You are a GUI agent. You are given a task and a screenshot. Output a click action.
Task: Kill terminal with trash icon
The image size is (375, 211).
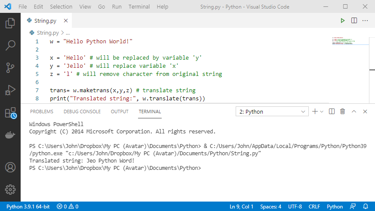tap(342, 112)
